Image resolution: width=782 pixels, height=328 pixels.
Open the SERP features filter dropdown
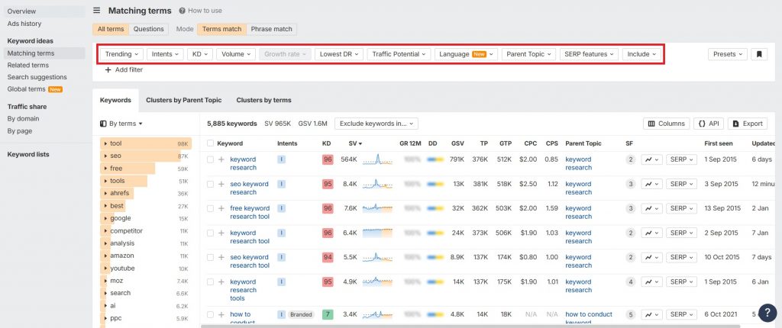coord(589,54)
